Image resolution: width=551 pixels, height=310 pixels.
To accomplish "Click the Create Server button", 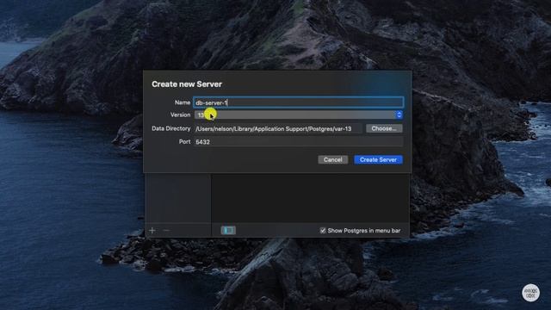I will tap(378, 160).
